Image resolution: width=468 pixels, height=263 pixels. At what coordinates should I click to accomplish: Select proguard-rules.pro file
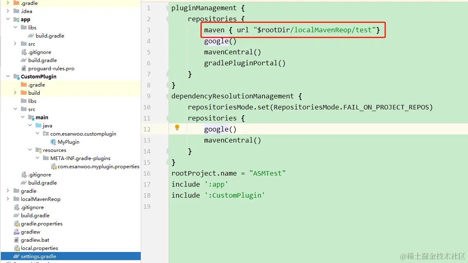(x=51, y=69)
